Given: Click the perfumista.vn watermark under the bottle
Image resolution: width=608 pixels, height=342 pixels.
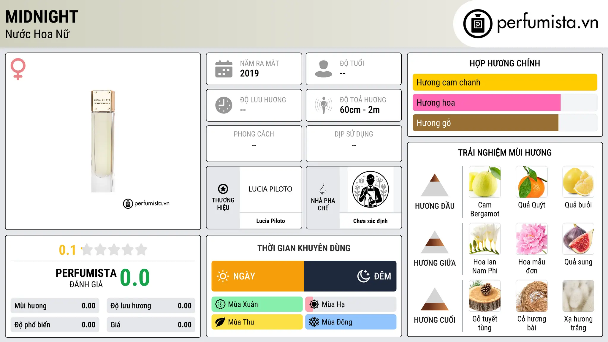Looking at the screenshot, I should coord(146,203).
